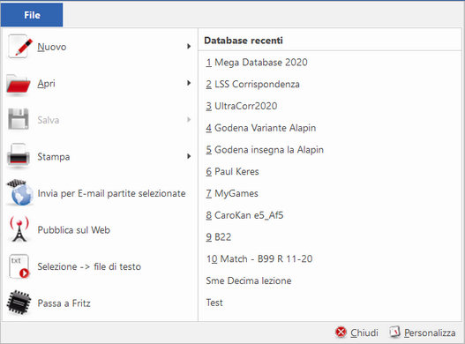This screenshot has width=465, height=344.
Task: Select the Salva menu entry
Action: [x=99, y=120]
